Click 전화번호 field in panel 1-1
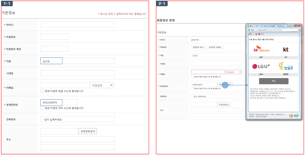This screenshot has height=155, width=305. [x=78, y=119]
